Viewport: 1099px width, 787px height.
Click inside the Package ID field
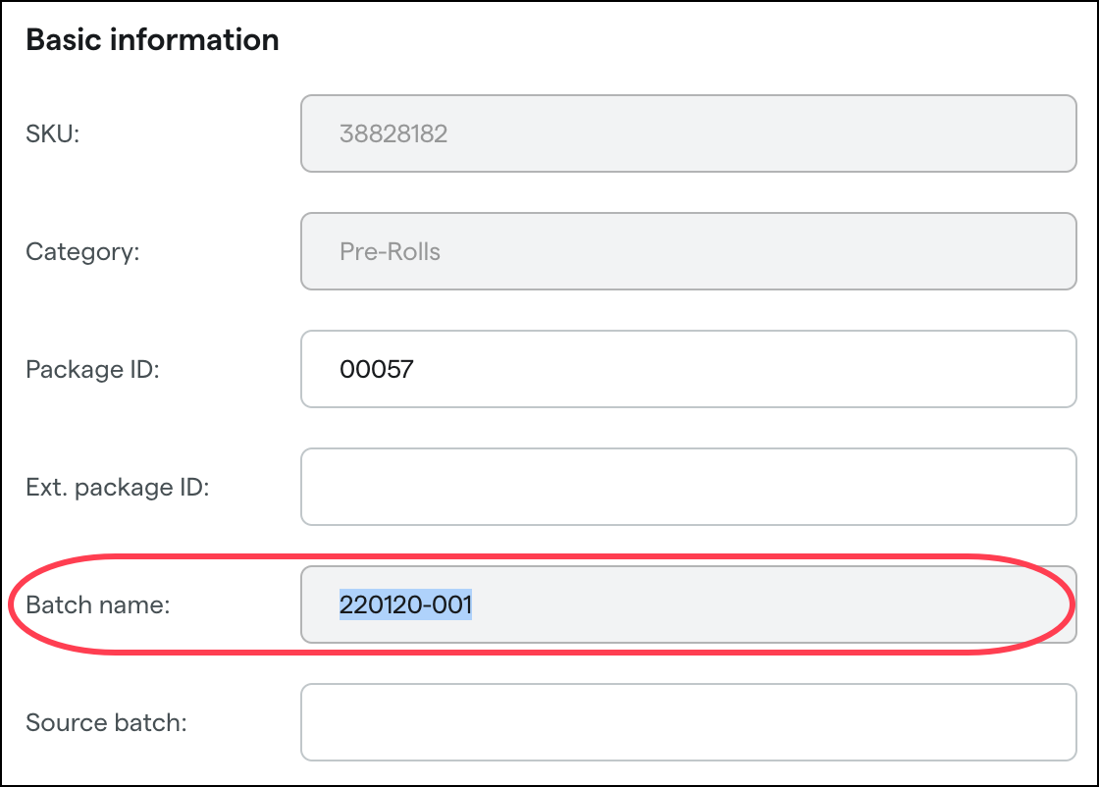[687, 369]
